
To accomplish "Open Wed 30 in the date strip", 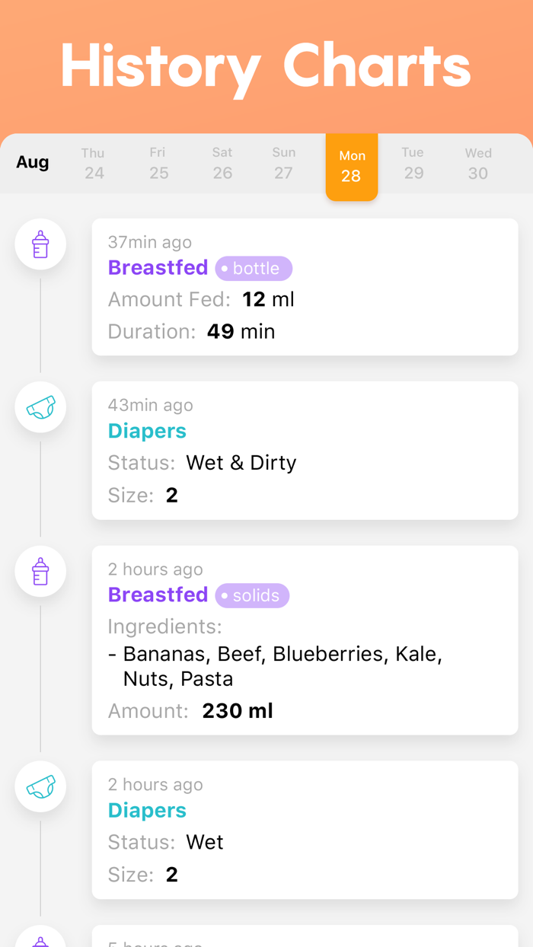I will tap(477, 165).
